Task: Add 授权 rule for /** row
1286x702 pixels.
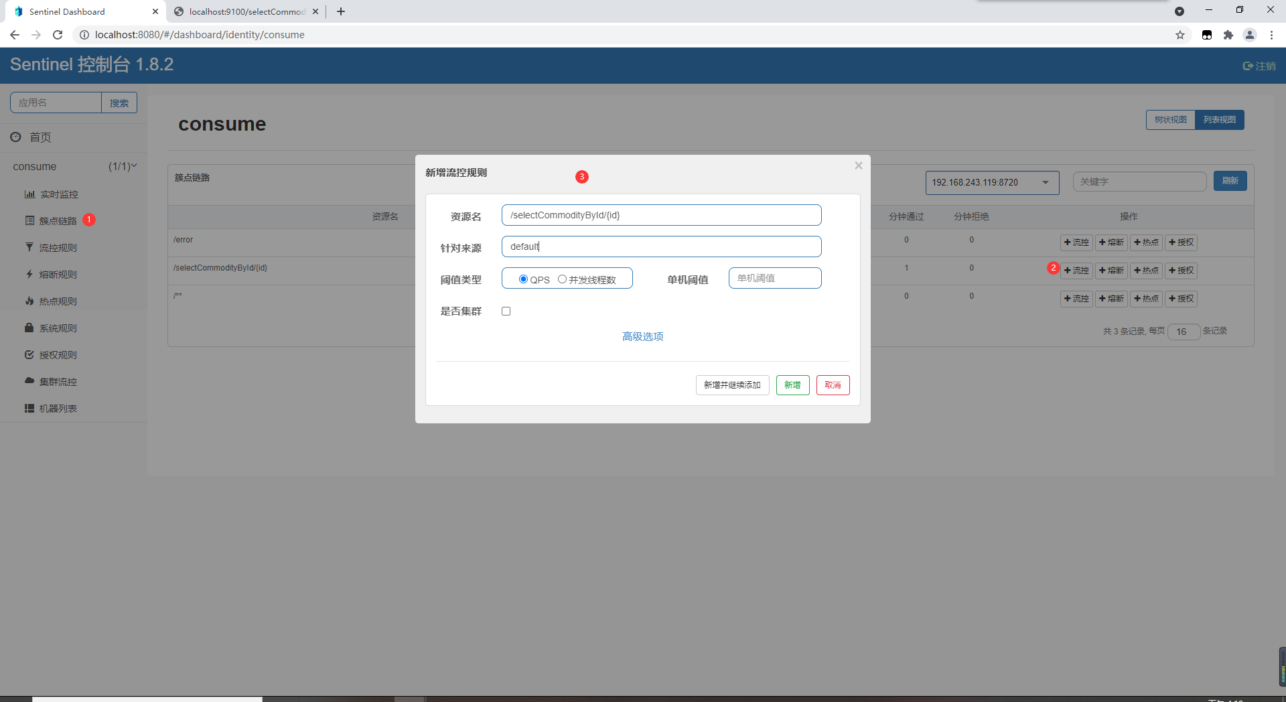Action: [1181, 299]
